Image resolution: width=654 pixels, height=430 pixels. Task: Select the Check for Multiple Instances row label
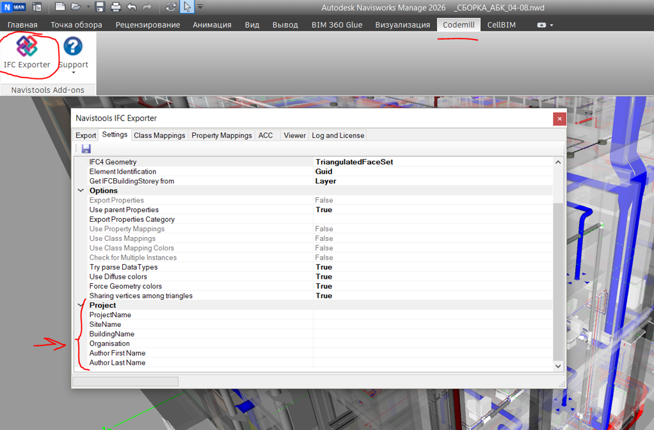[132, 258]
